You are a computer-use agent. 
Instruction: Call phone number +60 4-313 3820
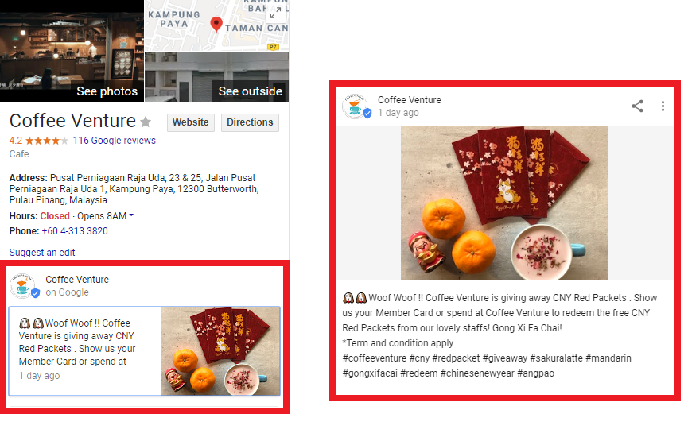75,231
